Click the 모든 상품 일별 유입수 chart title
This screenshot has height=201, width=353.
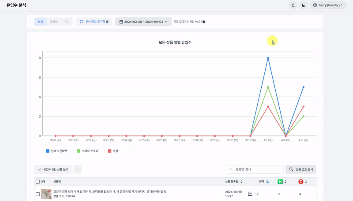[175, 42]
